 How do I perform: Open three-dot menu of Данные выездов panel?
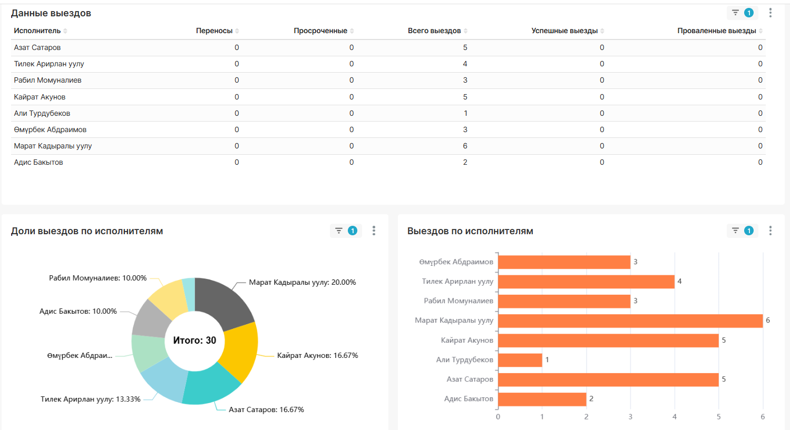click(770, 13)
